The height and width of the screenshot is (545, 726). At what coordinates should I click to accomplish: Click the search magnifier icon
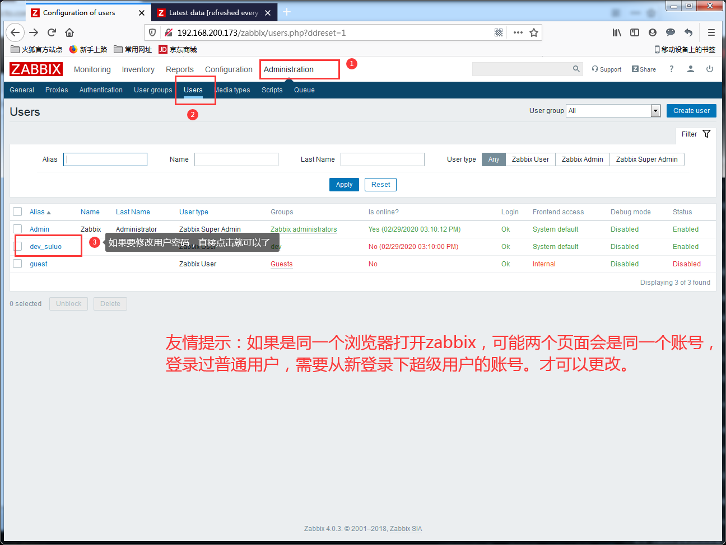(x=576, y=69)
